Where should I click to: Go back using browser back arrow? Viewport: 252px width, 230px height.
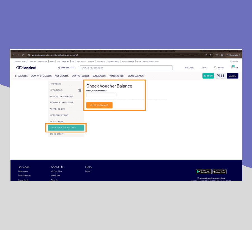pos(13,55)
